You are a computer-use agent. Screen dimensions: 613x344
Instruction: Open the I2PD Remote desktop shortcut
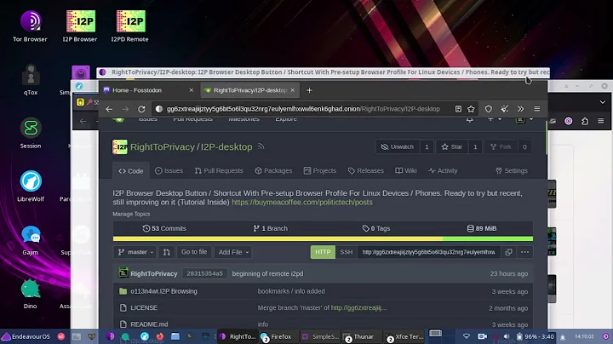pyautogui.click(x=129, y=26)
